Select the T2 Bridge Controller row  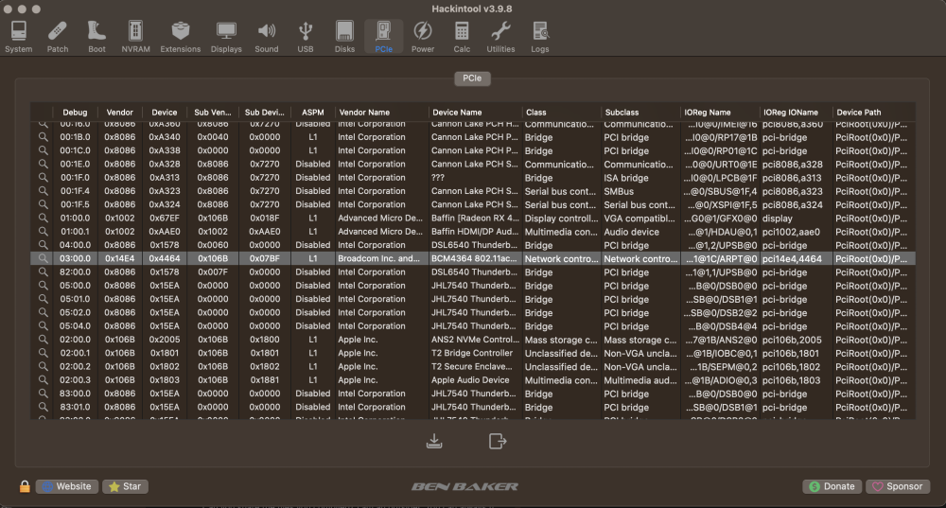click(473, 353)
